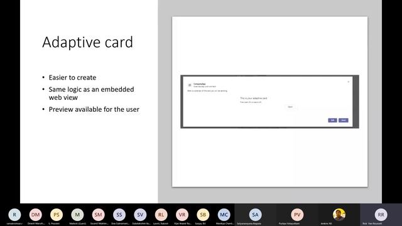Click the small button inside the adaptive card
402x226 pixels.
(290, 107)
